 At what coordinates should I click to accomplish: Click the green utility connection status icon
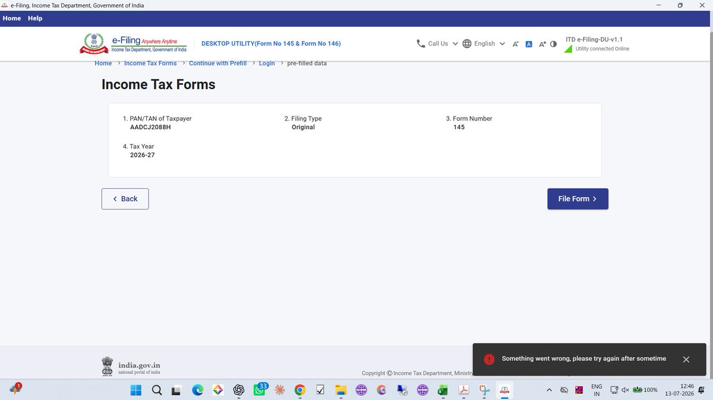(568, 49)
